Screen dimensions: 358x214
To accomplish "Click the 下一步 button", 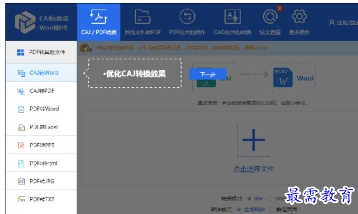I will (208, 74).
